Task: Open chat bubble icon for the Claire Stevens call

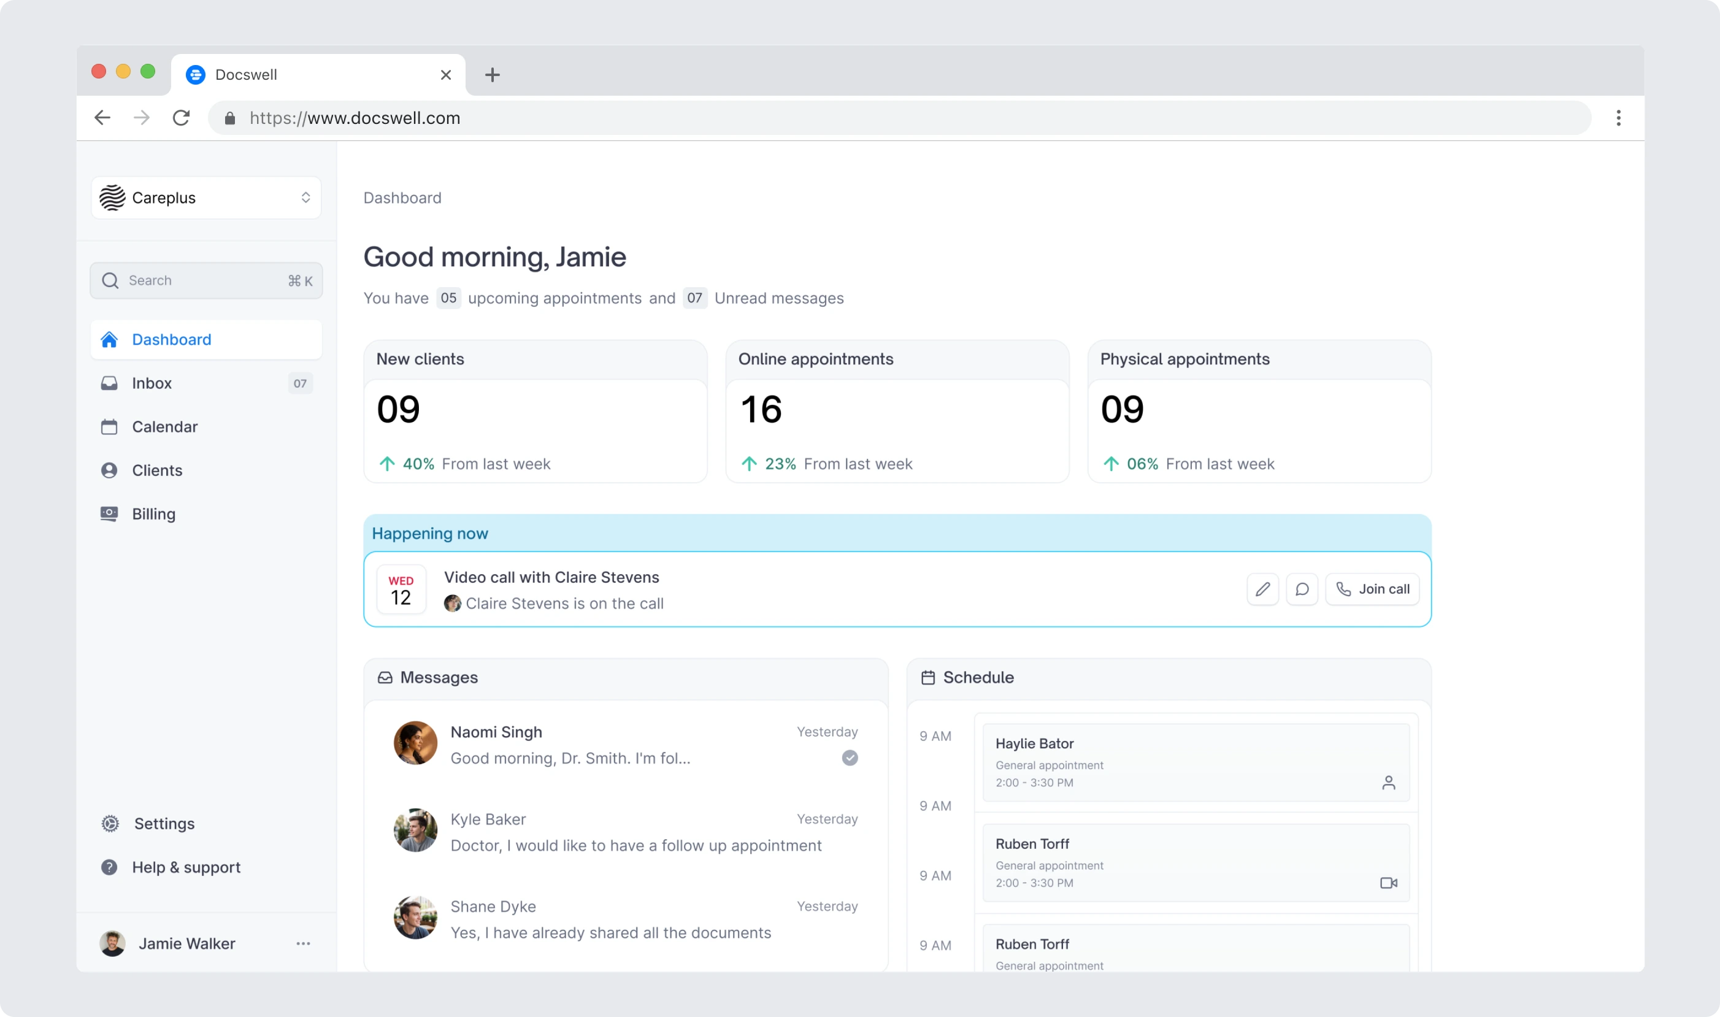Action: click(1302, 589)
